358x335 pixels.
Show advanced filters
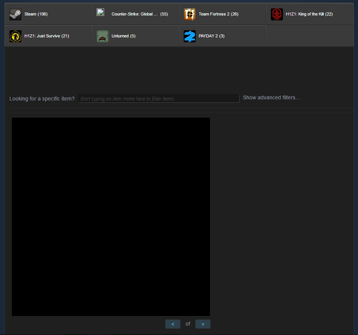(271, 97)
